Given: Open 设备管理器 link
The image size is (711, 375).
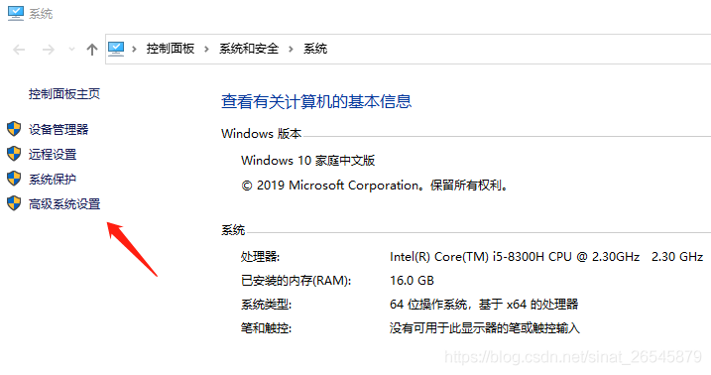Looking at the screenshot, I should click(x=59, y=129).
